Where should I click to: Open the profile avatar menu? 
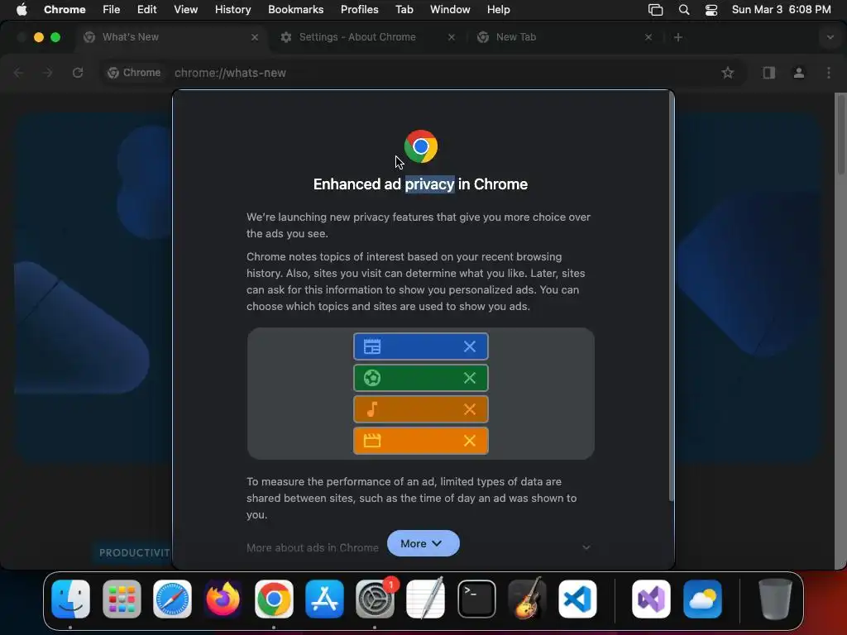tap(799, 73)
